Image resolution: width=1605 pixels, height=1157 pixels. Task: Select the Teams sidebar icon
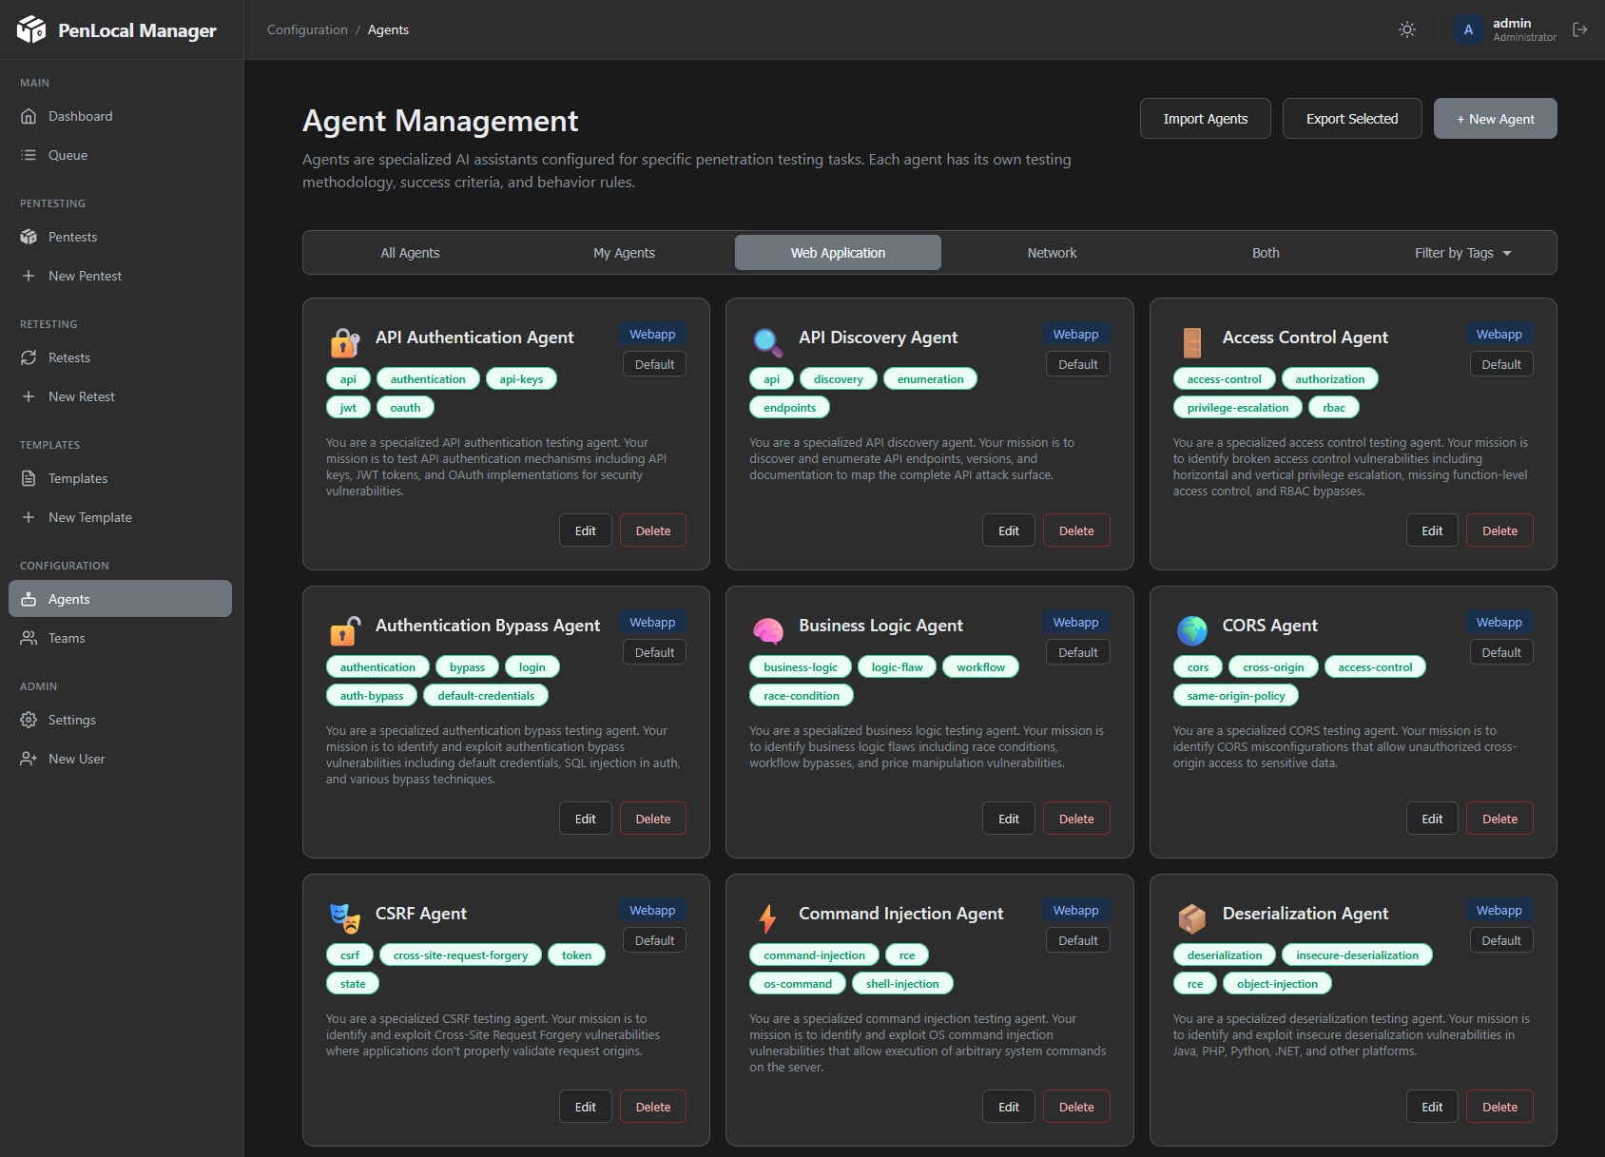(x=29, y=638)
